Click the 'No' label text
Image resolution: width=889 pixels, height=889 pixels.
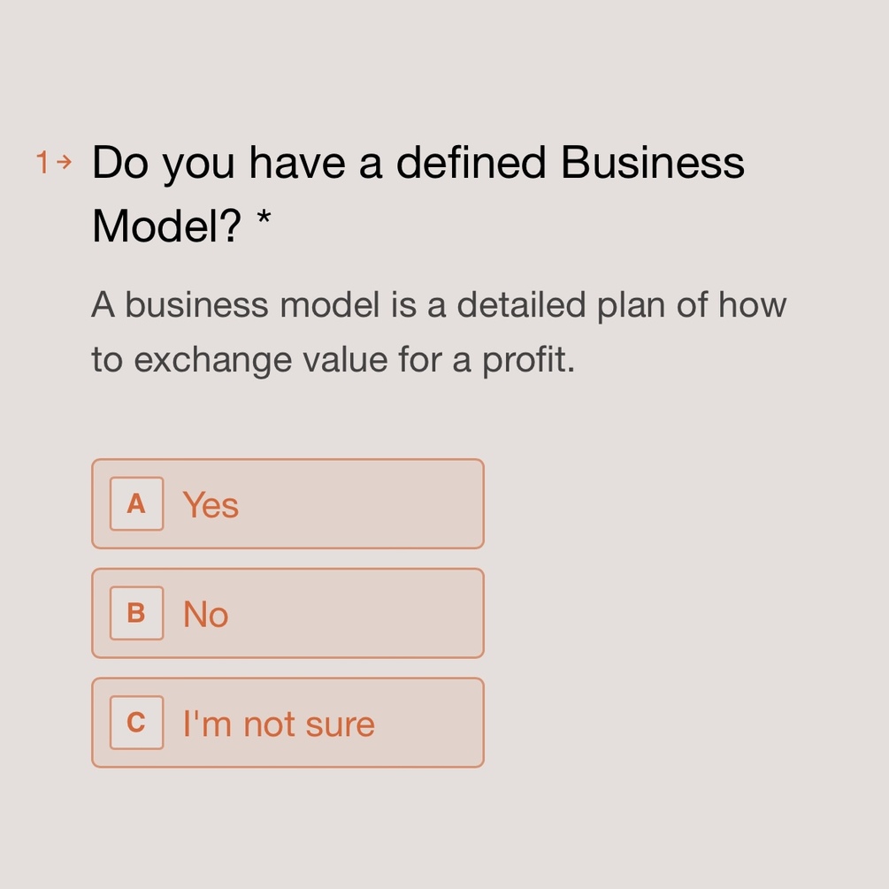205,615
